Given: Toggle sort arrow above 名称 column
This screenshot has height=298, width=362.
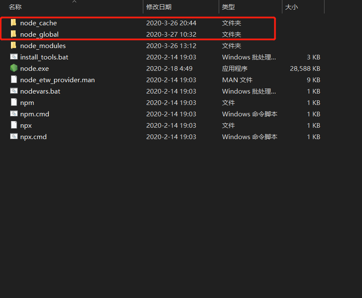Looking at the screenshot, I should click(74, 2).
